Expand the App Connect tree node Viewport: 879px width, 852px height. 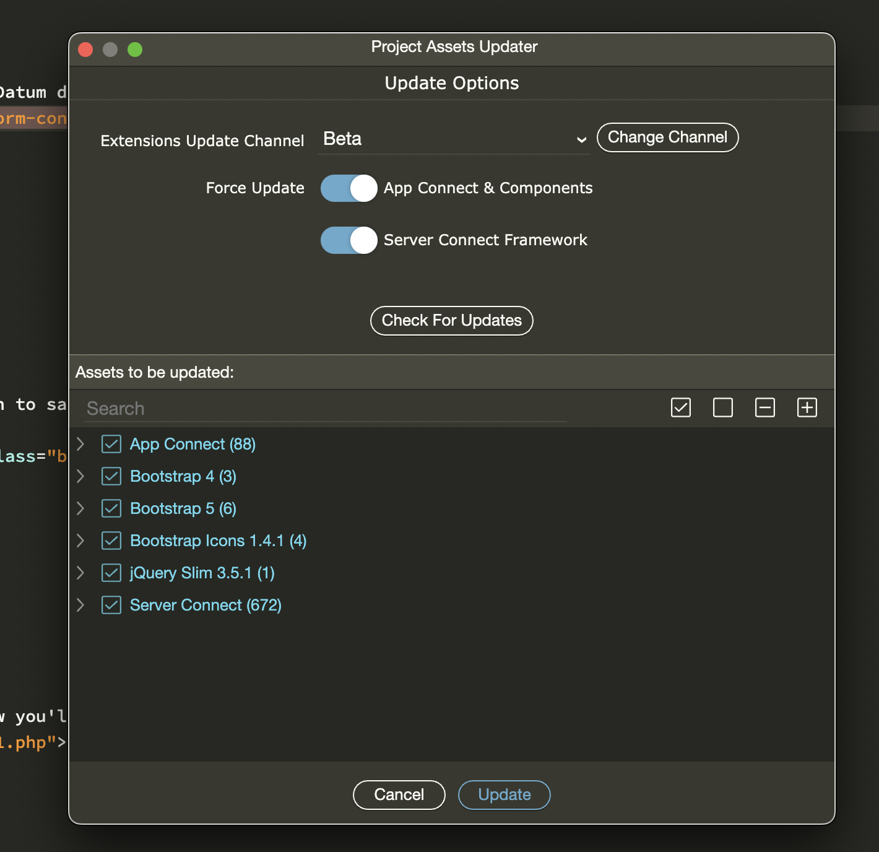click(80, 444)
